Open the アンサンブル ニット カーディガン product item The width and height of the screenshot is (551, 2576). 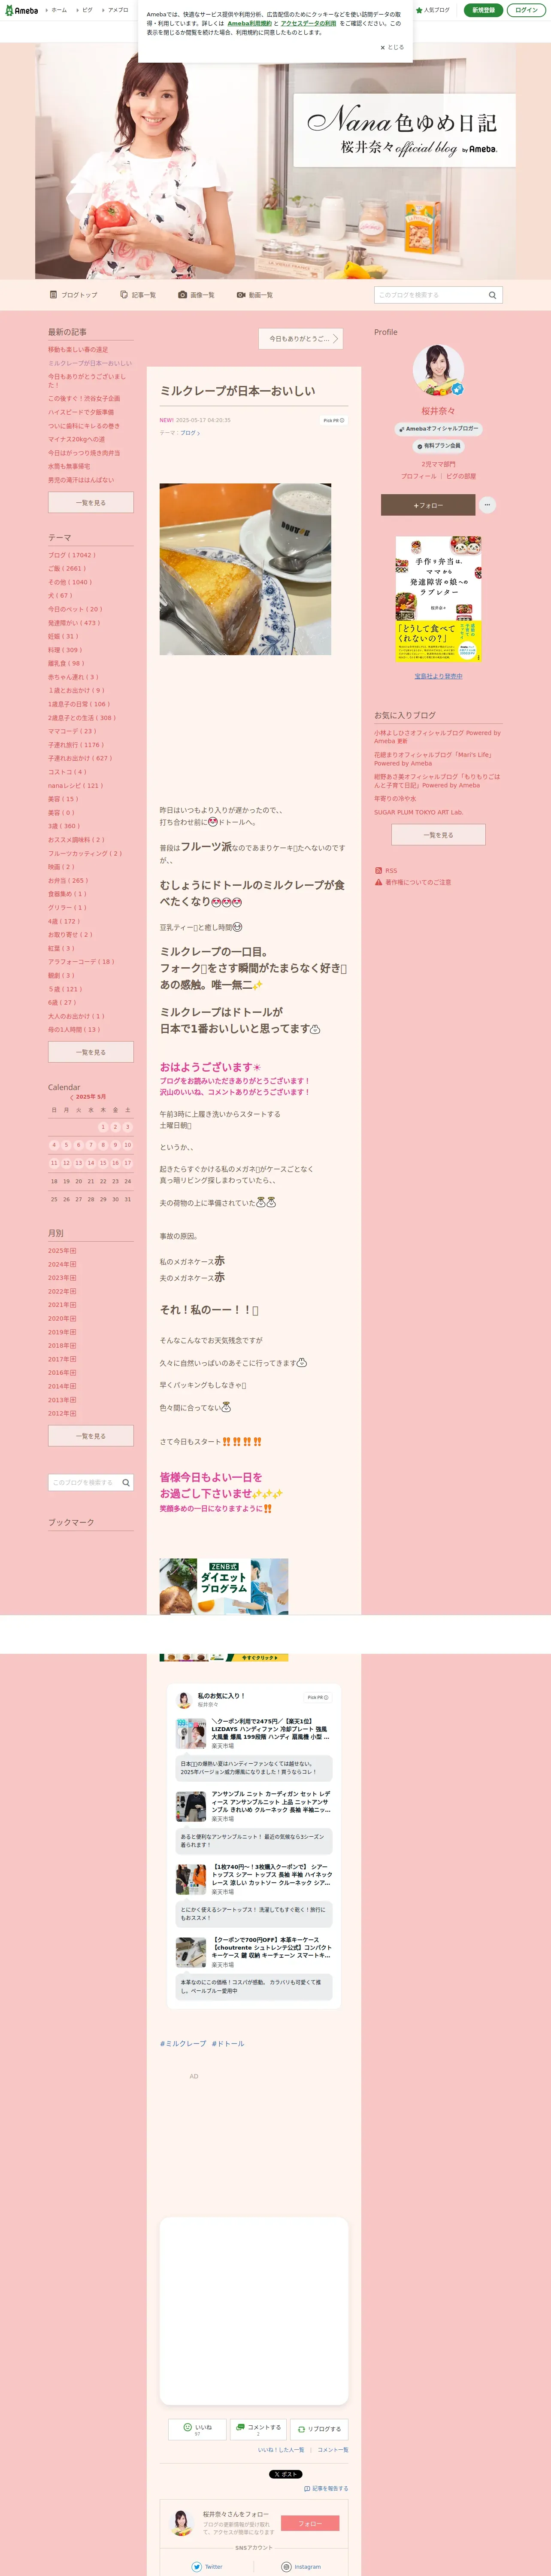pyautogui.click(x=254, y=1807)
